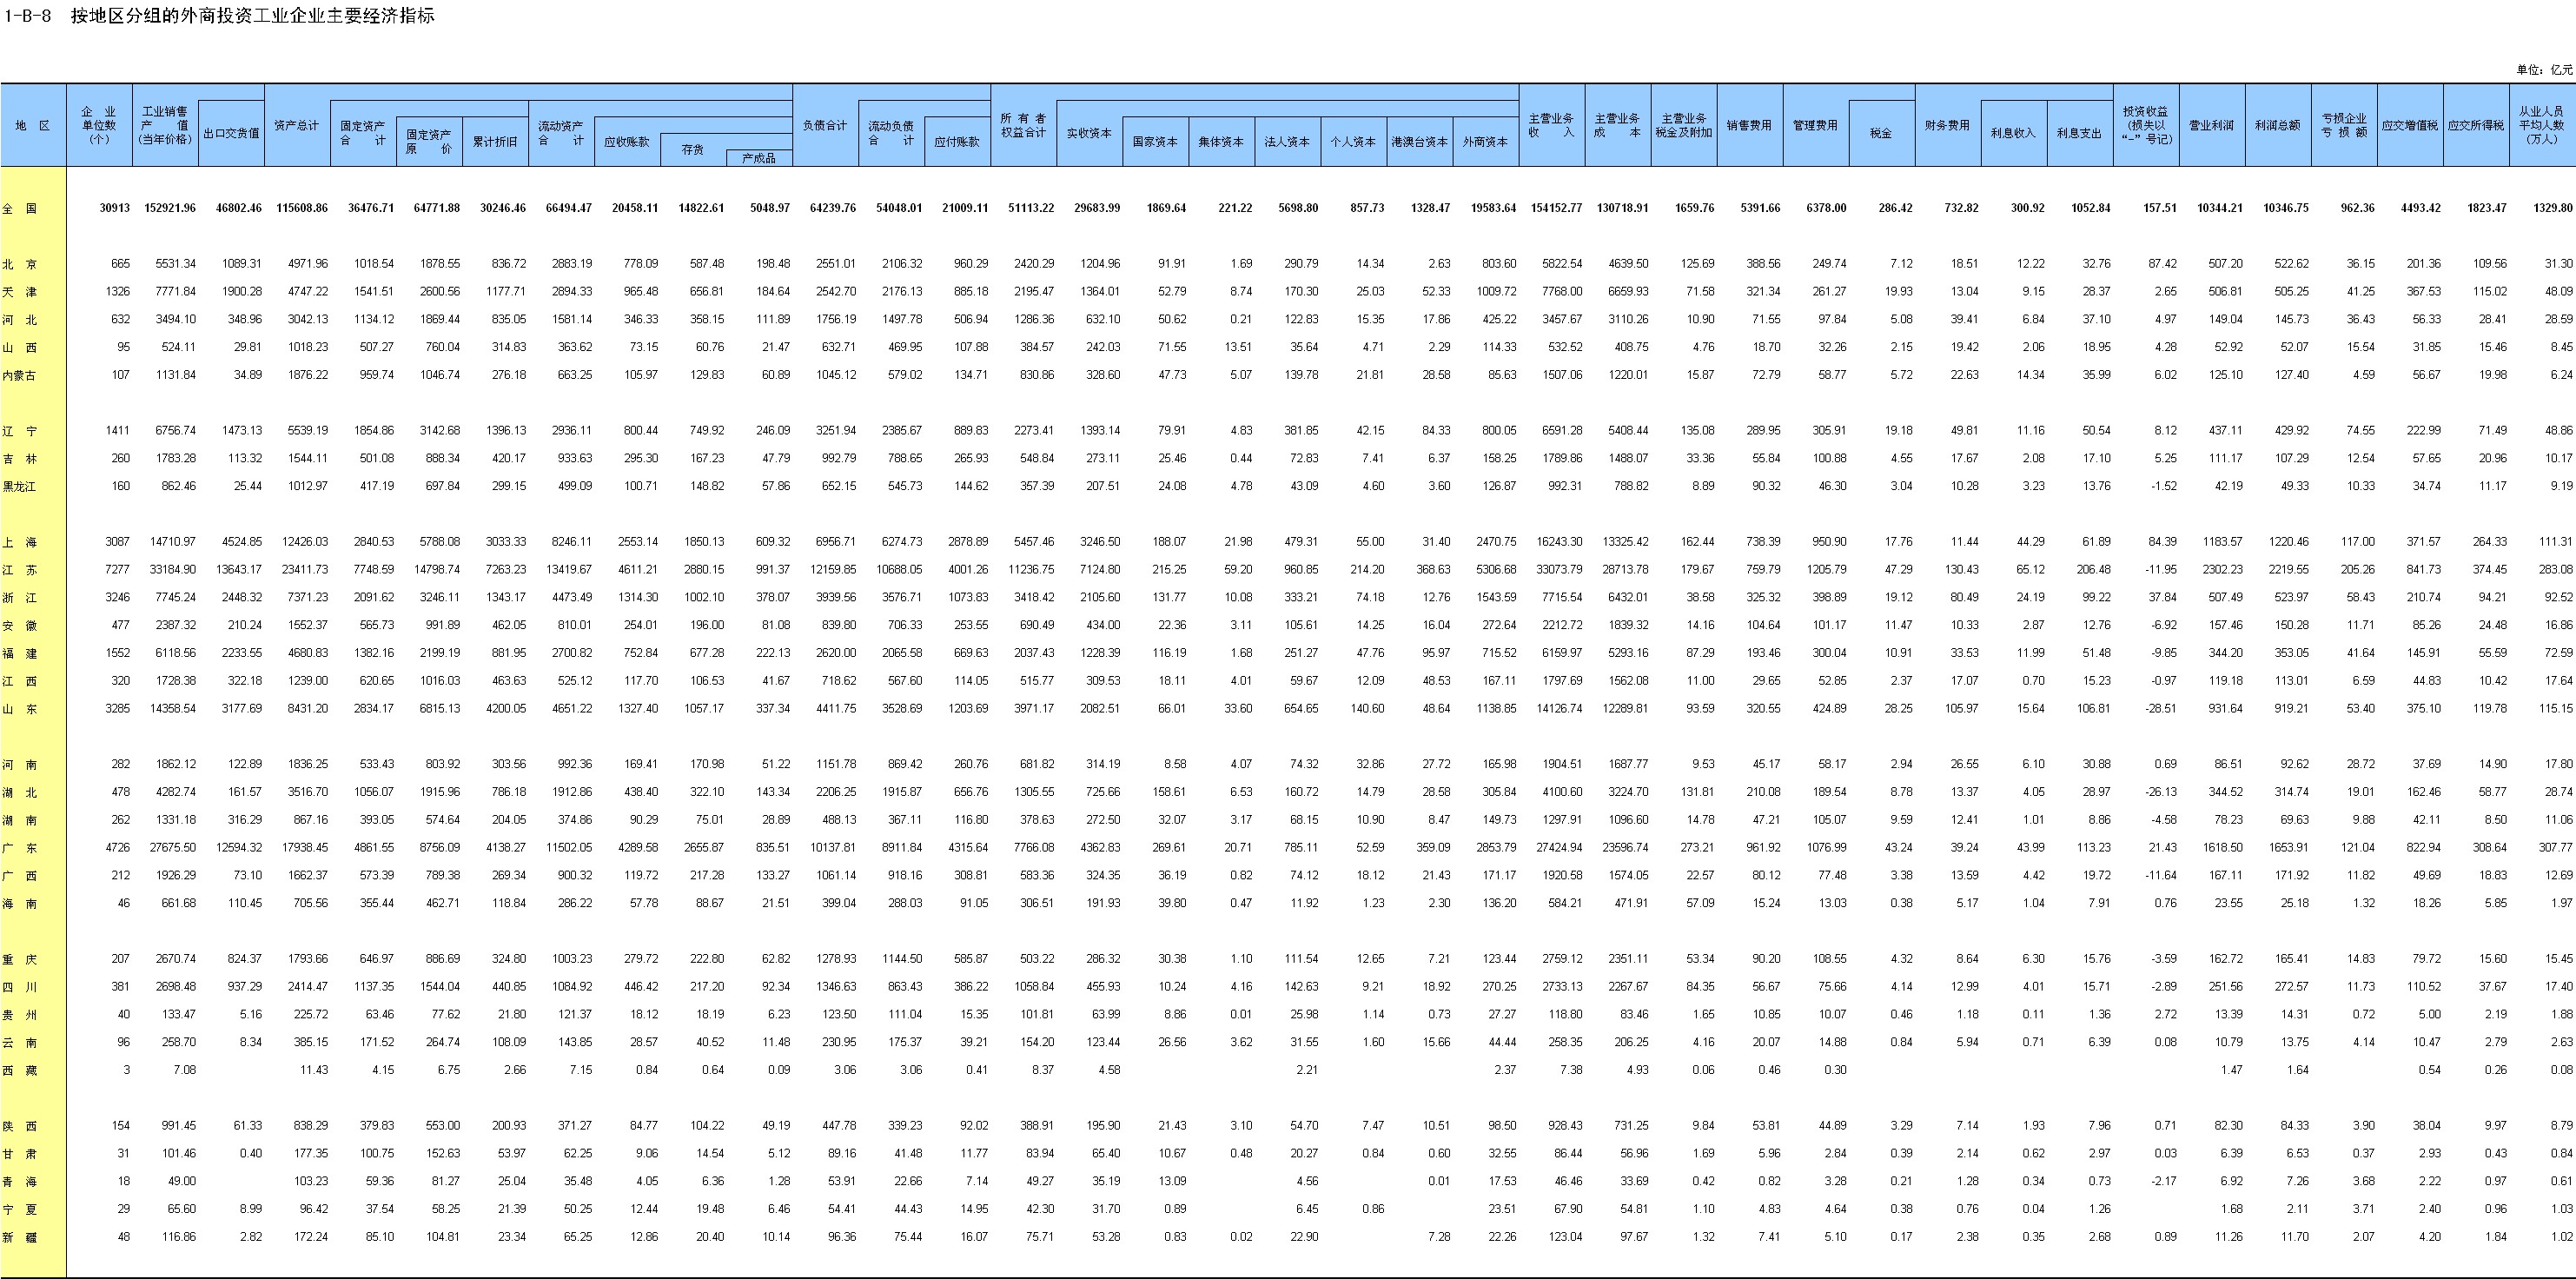Click the table title 按地区分组的外商投资工业企业主要经济指标
Screen dimensions: 2576x1279
[253, 16]
